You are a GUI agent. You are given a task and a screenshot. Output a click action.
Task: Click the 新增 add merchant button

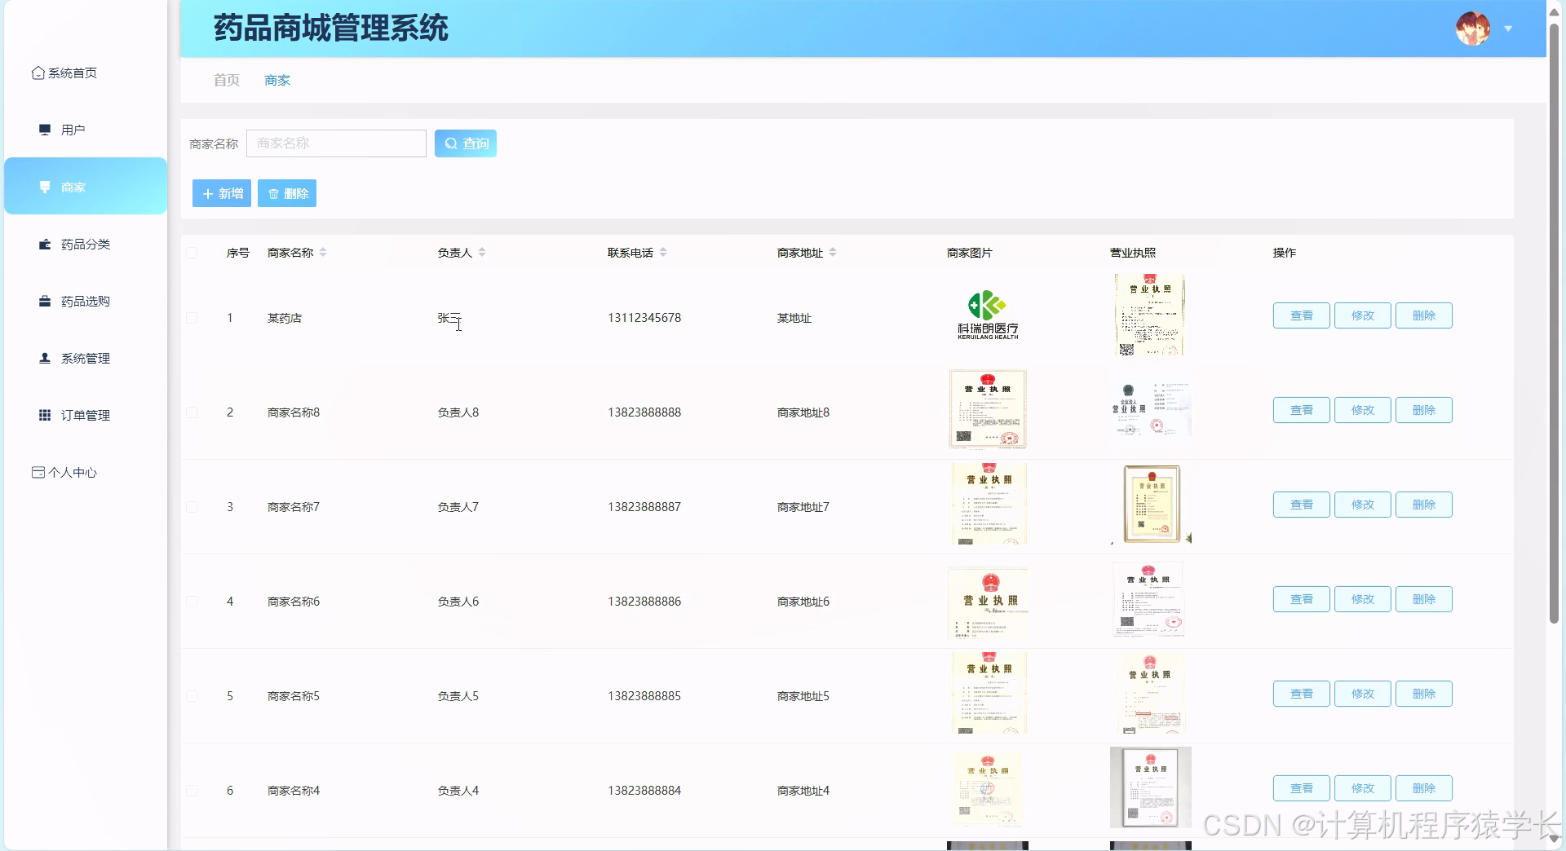[x=221, y=193]
